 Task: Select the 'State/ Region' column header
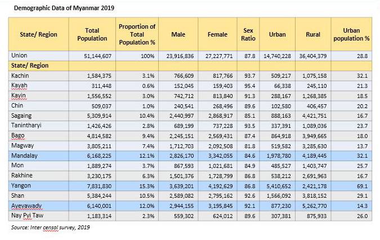tap(37, 35)
